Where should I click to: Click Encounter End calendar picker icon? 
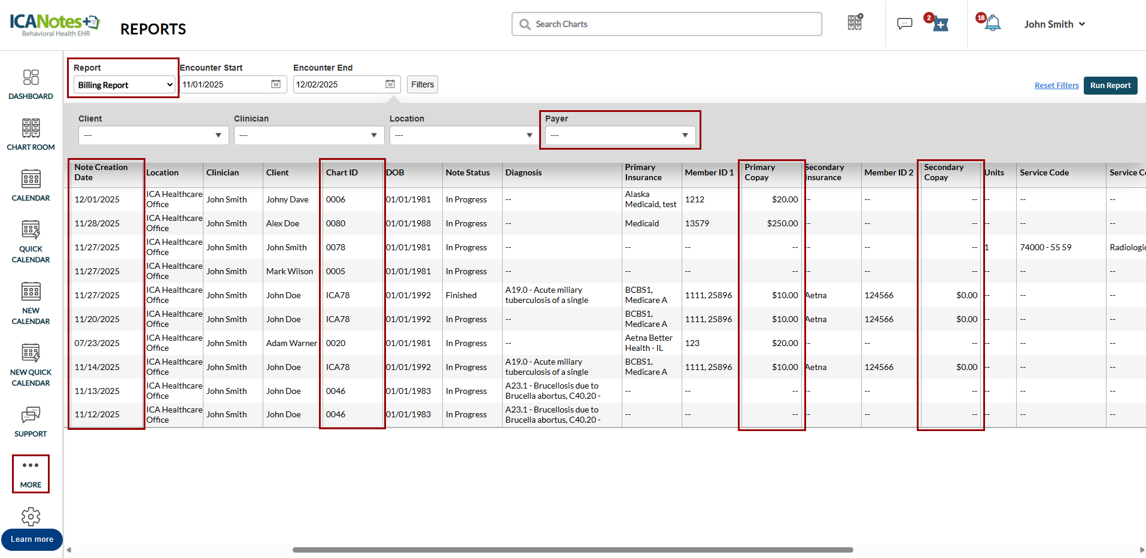390,84
